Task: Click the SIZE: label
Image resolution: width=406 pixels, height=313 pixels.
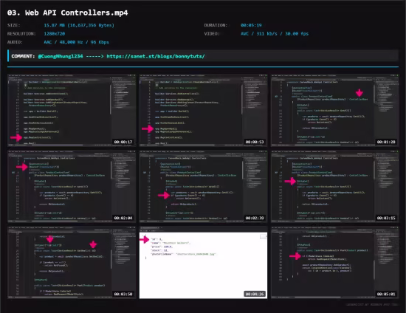Action: (x=14, y=25)
